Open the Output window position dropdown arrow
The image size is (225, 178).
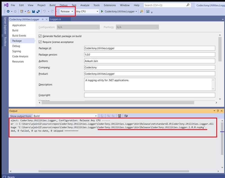coord(214,111)
